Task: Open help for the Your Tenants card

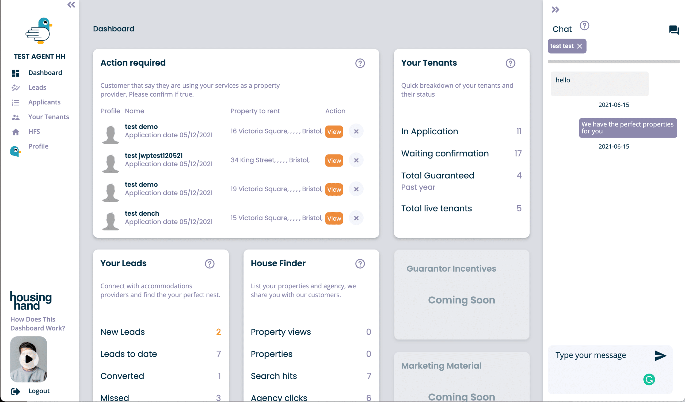Action: (510, 63)
